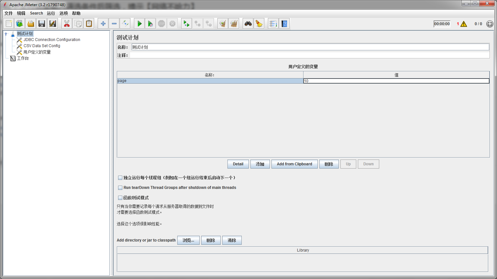
Task: Collapse all tree nodes with minus icon
Action: (114, 24)
